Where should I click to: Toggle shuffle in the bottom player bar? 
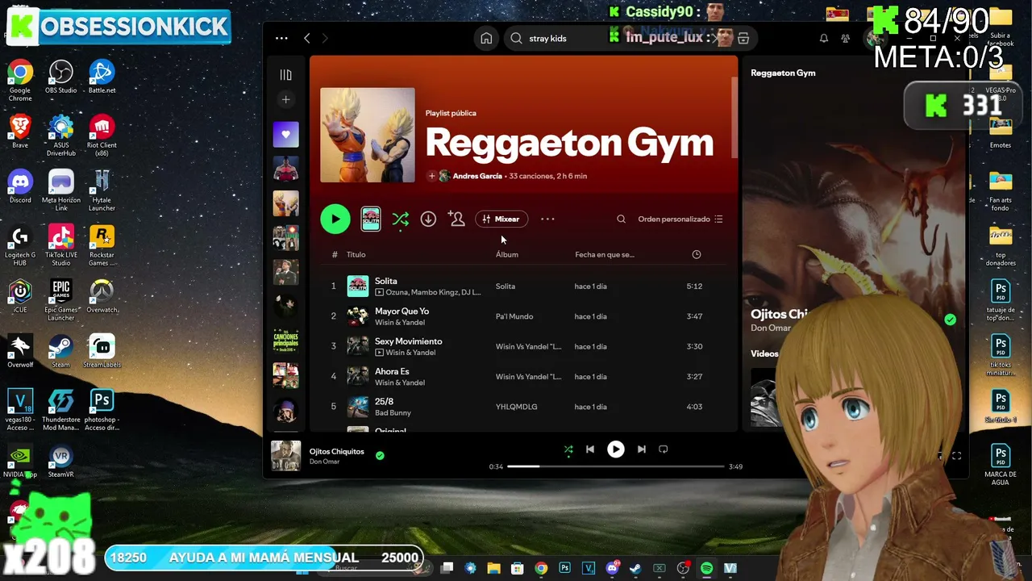click(x=568, y=449)
